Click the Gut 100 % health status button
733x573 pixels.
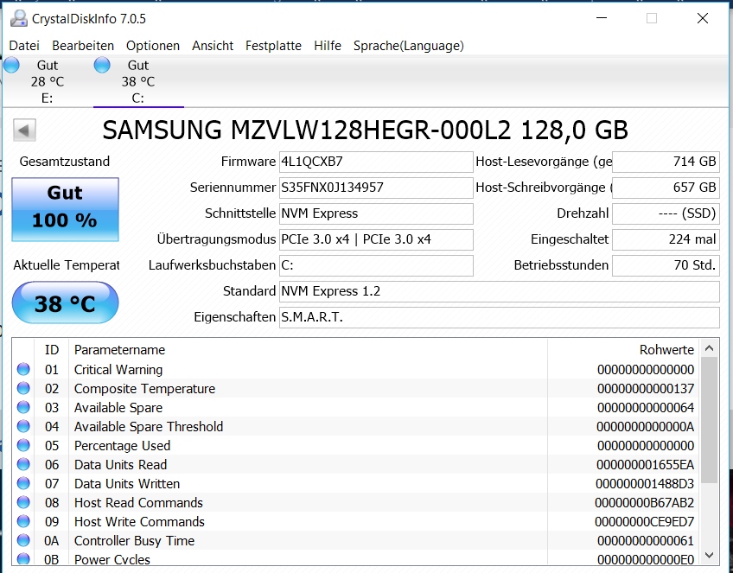[x=65, y=209]
